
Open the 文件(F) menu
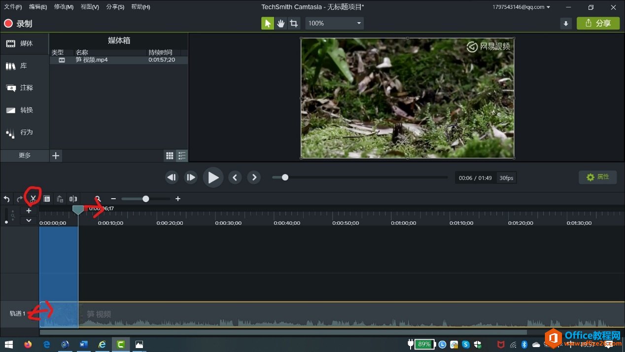point(13,7)
